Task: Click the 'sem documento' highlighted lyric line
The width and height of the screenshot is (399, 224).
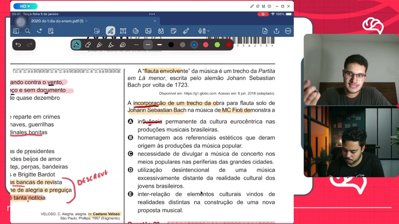Action: 46,90
